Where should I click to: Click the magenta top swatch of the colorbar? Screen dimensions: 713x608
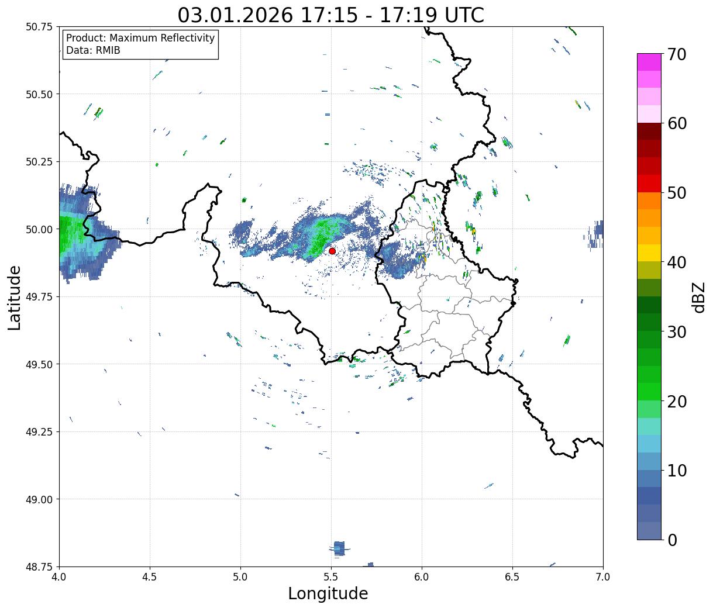[x=649, y=62]
